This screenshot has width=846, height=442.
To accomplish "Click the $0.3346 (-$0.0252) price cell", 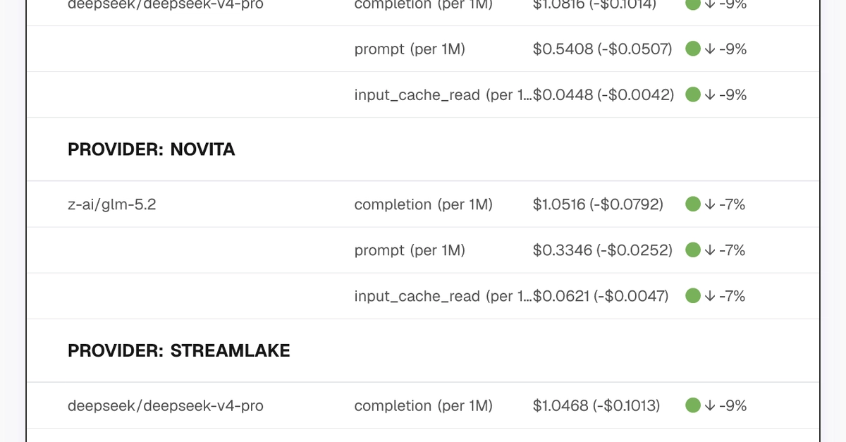I will (x=603, y=250).
